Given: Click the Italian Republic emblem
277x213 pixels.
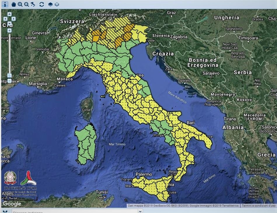Looking at the screenshot, I should coord(10,178).
